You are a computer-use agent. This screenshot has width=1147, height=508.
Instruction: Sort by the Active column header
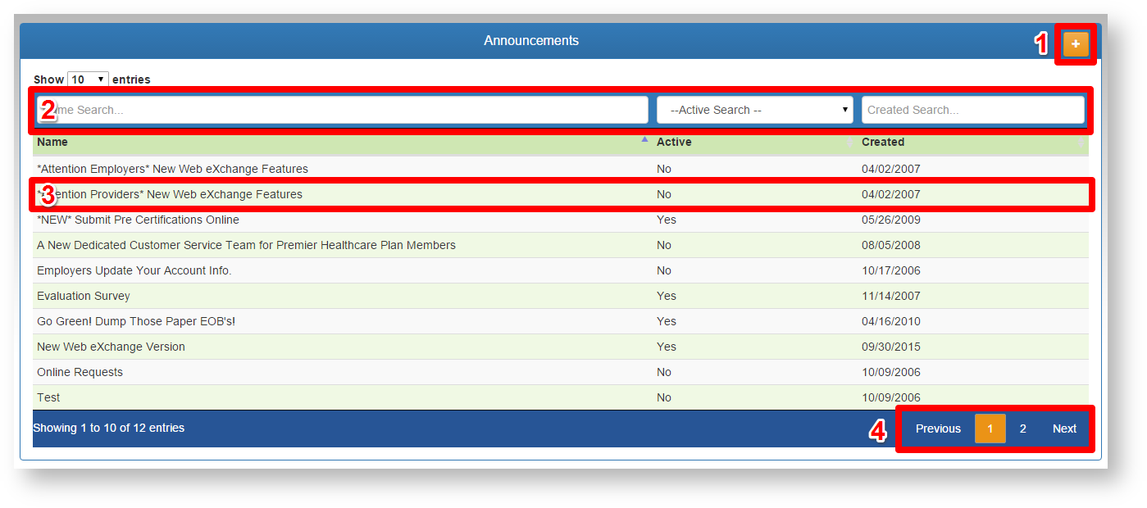pos(755,142)
